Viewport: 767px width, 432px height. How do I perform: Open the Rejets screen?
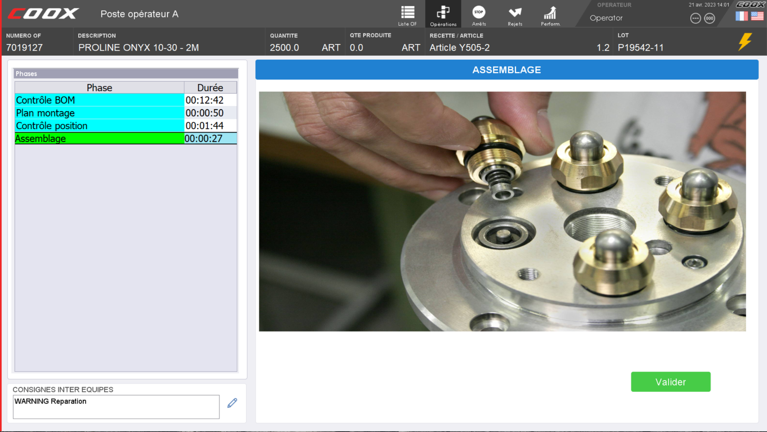515,15
